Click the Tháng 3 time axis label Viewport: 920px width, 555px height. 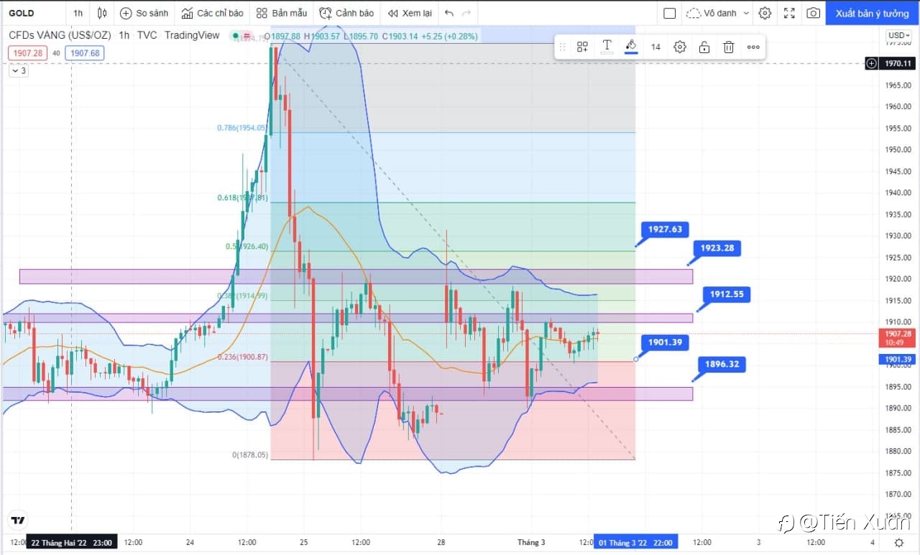click(531, 542)
